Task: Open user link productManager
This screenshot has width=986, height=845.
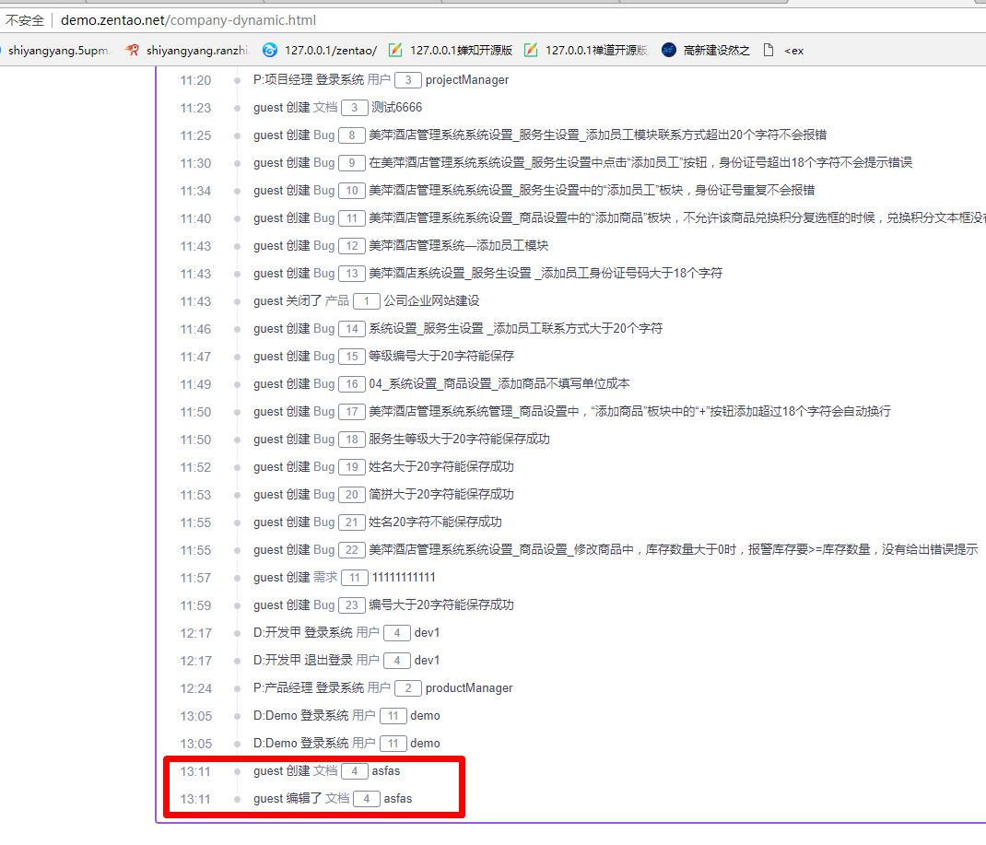Action: (x=469, y=688)
